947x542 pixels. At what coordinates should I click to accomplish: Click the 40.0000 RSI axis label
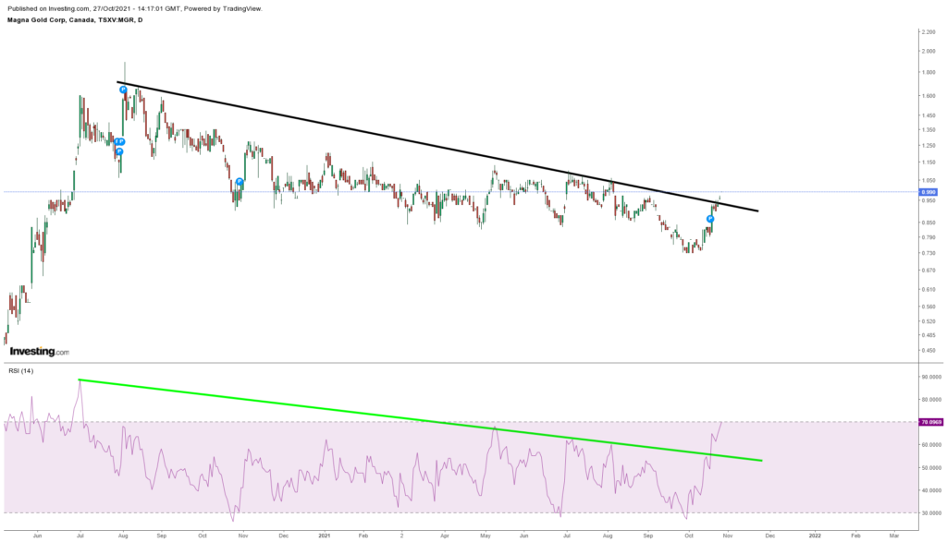pos(931,490)
